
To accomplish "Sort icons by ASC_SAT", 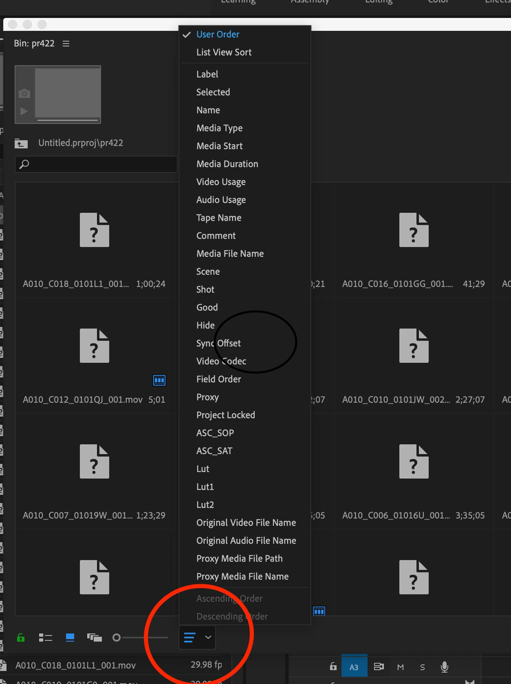I will coord(244,451).
